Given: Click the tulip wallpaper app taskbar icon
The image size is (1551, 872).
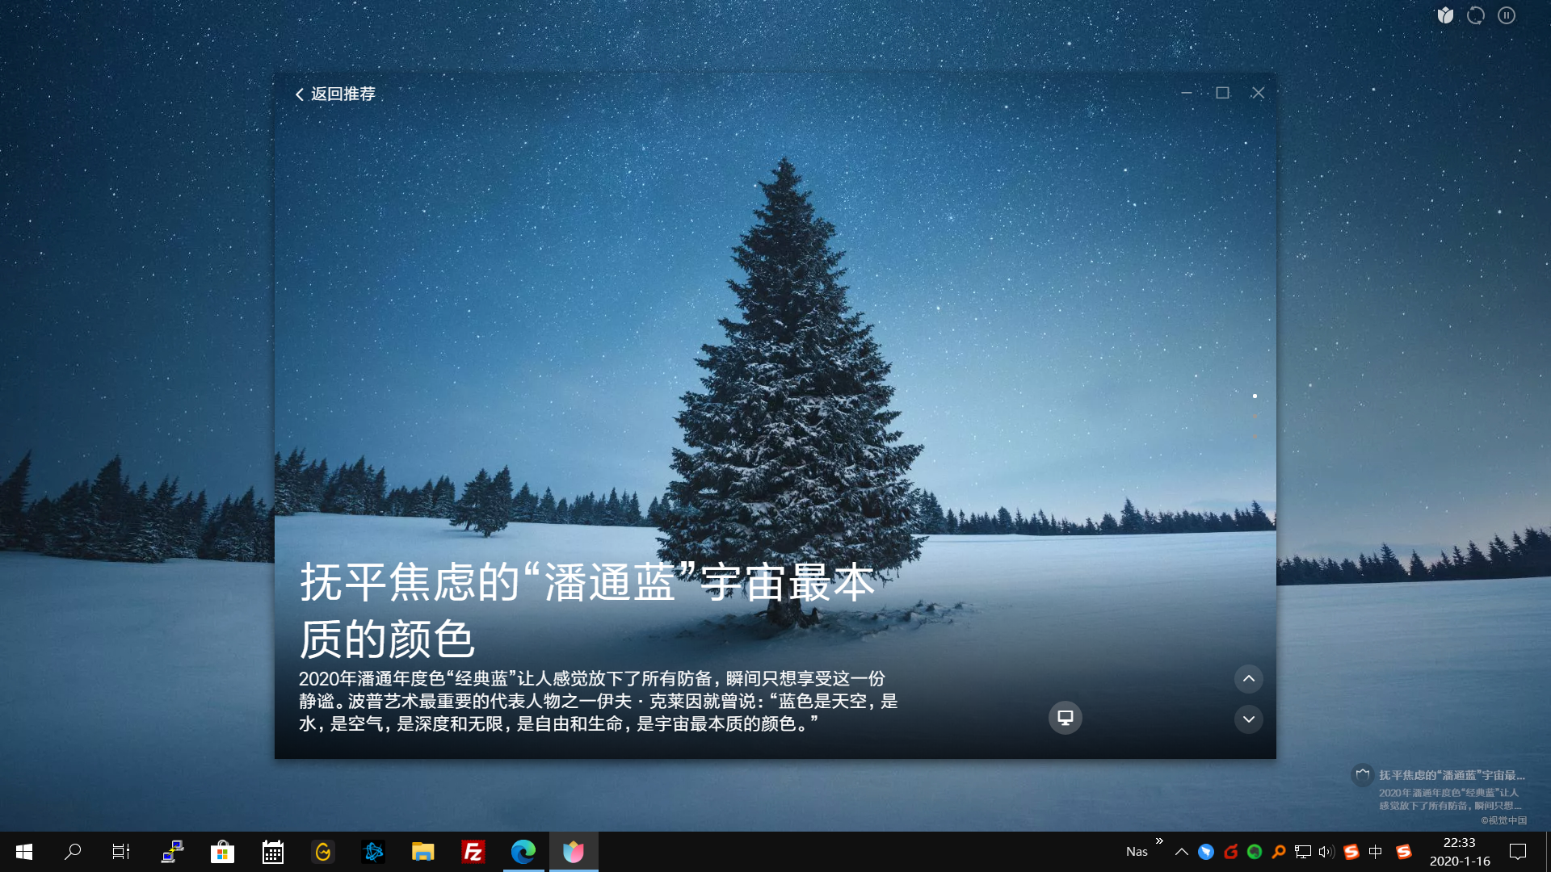Looking at the screenshot, I should tap(574, 852).
